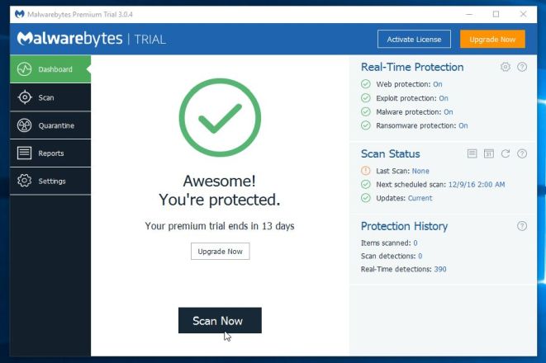Turn off Ransomware protection
This screenshot has height=363, width=546.
(x=463, y=126)
